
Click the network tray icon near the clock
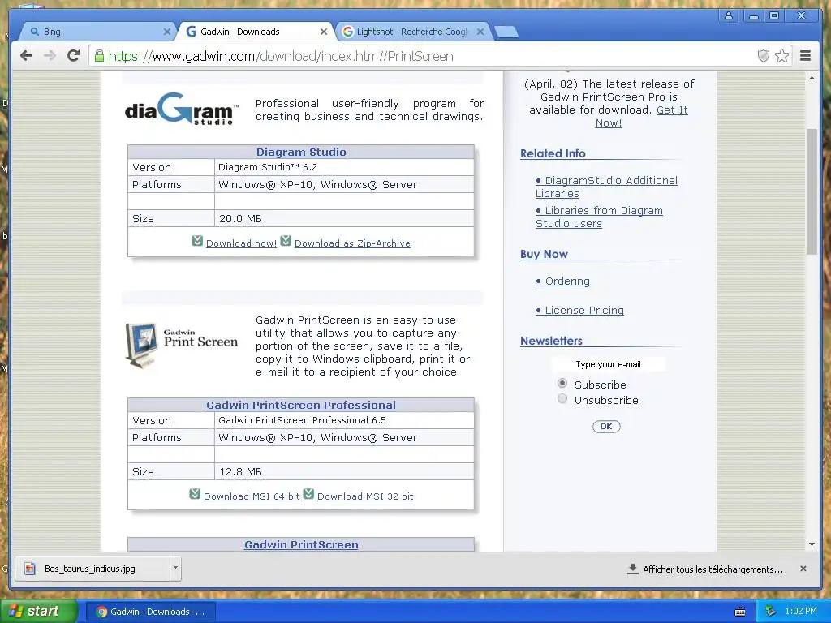[771, 612]
